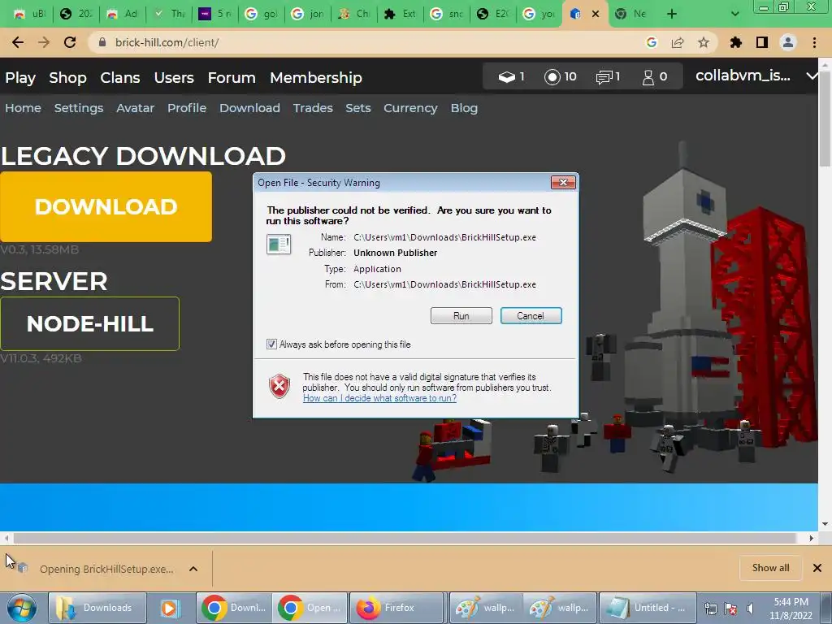This screenshot has height=624, width=832.
Task: Expand the collabvm_is... user dropdown
Action: (x=812, y=76)
